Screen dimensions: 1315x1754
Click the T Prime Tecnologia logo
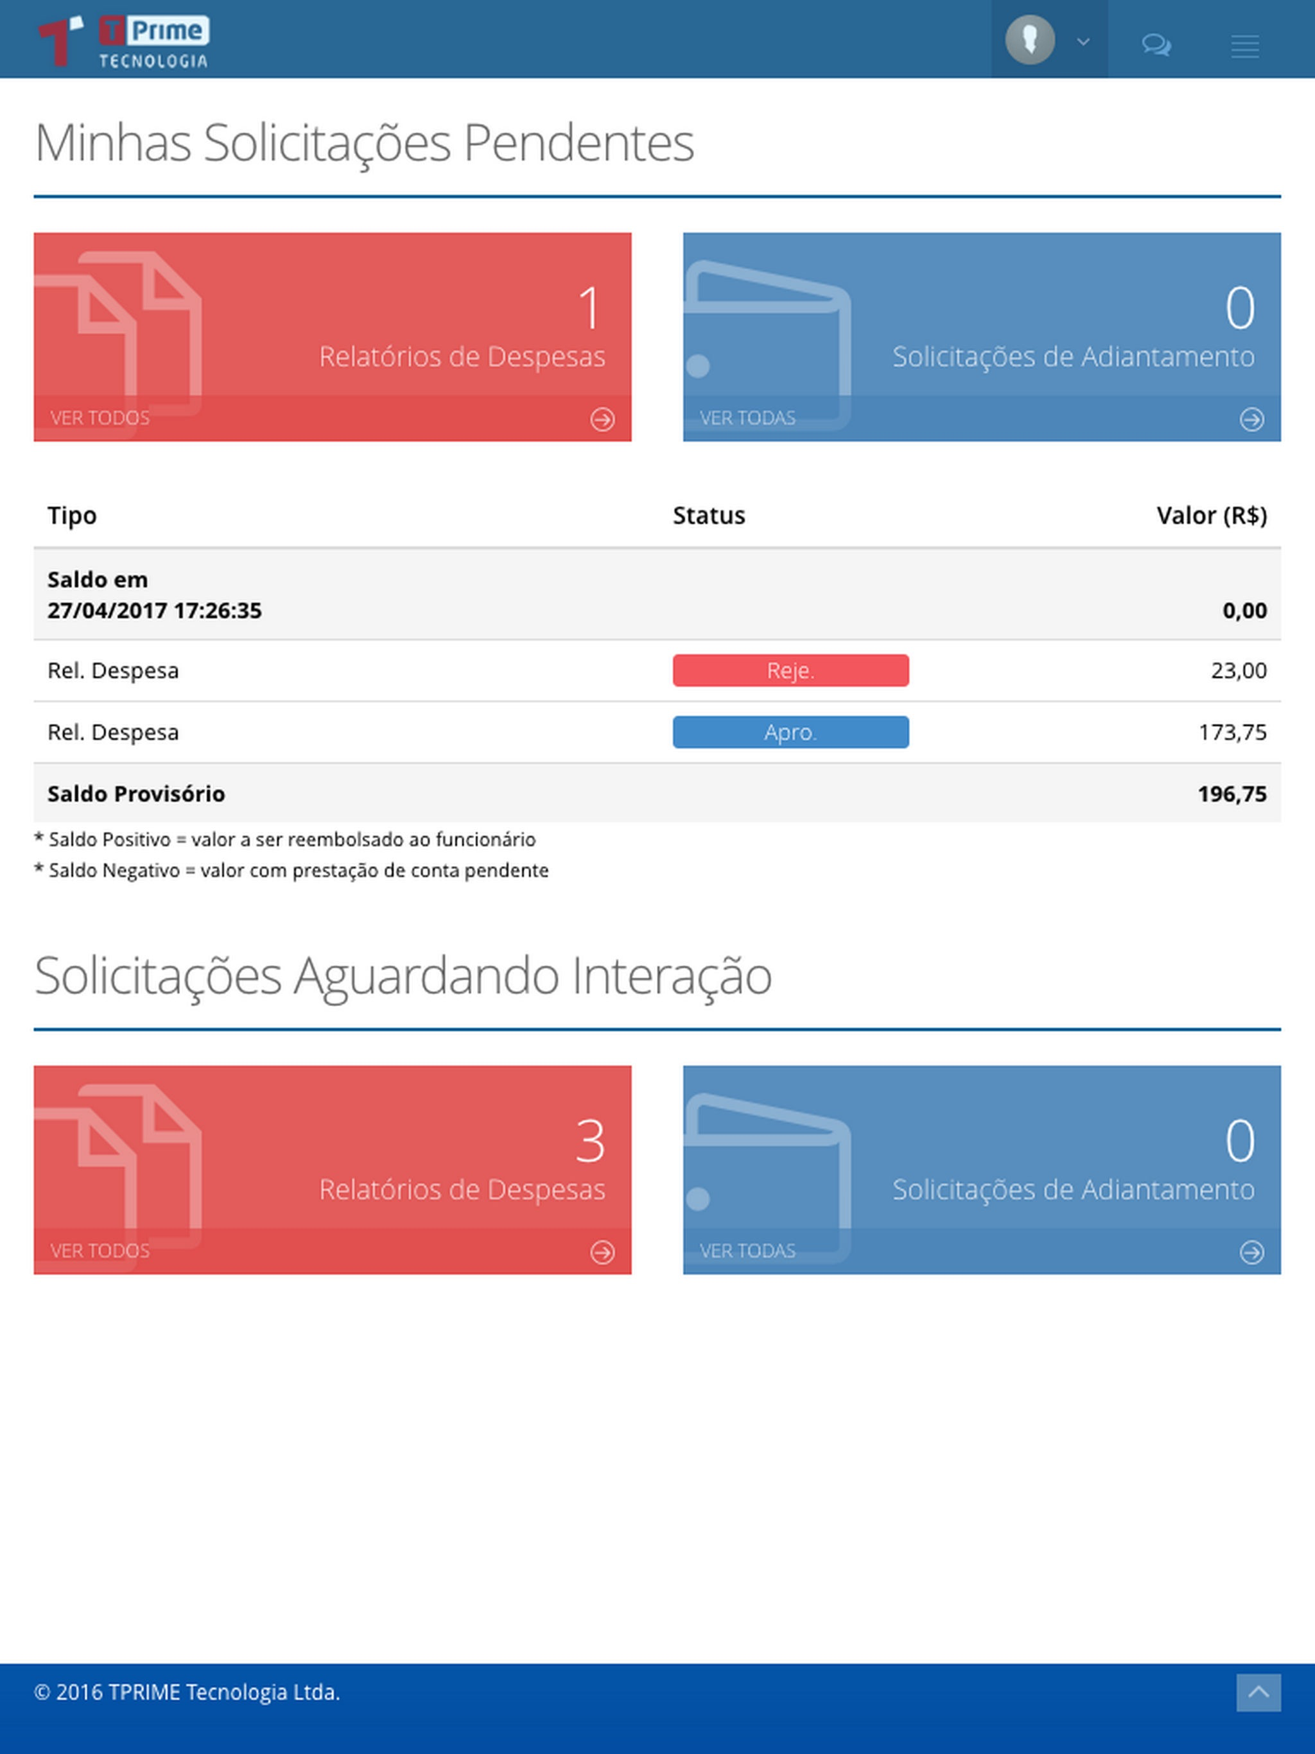point(124,40)
